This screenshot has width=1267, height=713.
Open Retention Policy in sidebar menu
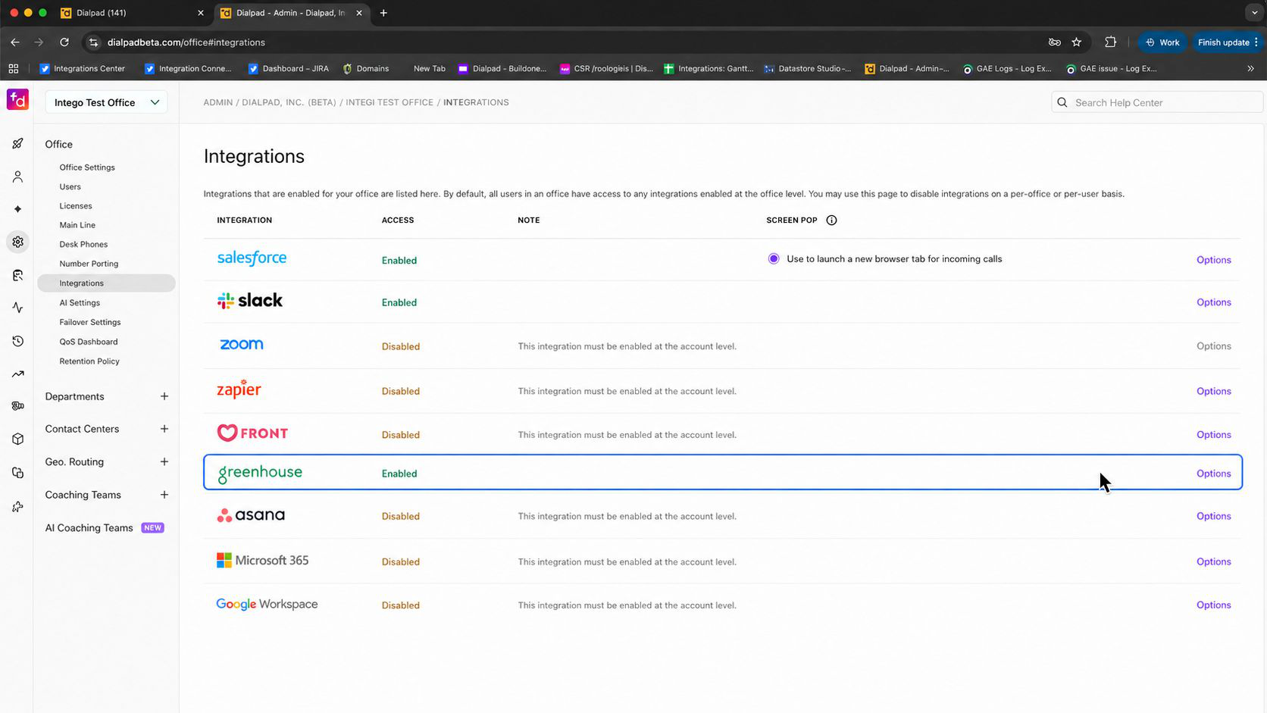[89, 361]
